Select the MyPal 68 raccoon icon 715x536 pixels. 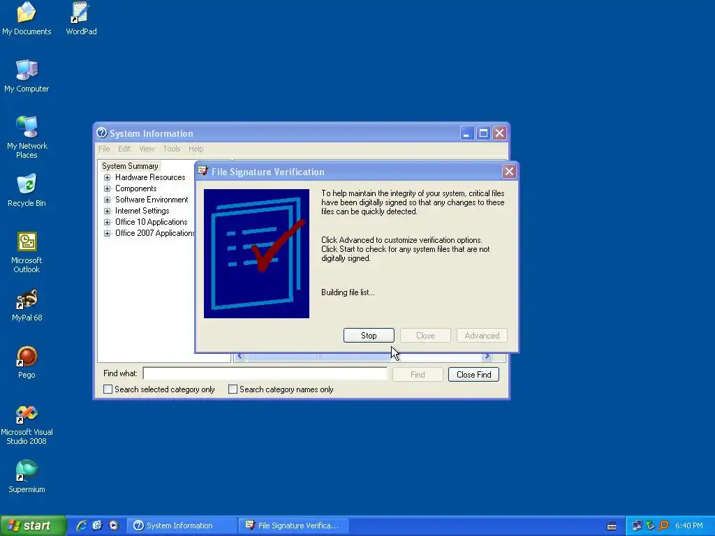(x=27, y=305)
